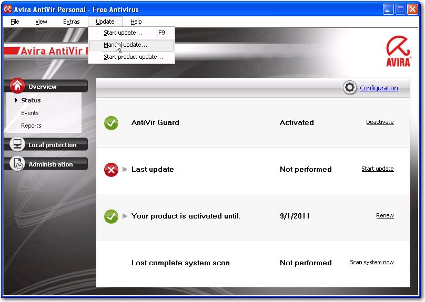Click the Last update label
Screen dimensions: 425x302
click(x=153, y=170)
